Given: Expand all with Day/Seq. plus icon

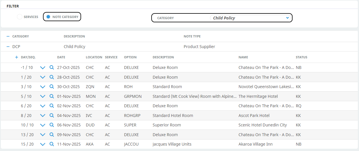Looking at the screenshot, I should [x=17, y=57].
